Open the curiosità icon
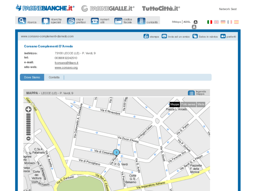This screenshot has height=191, width=256. point(142,21)
